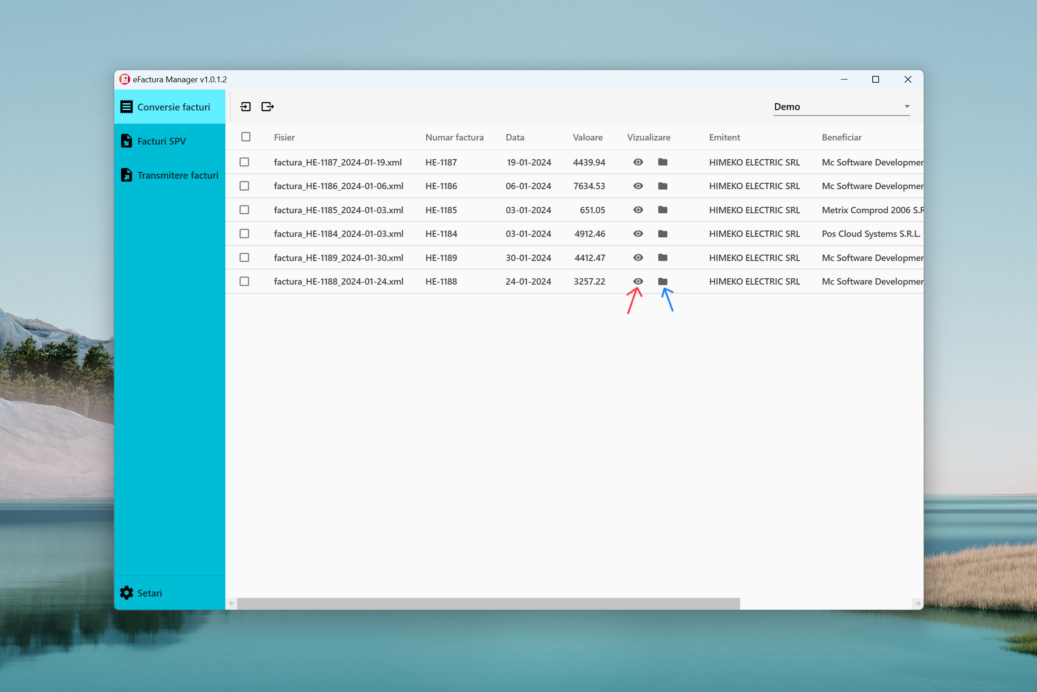This screenshot has height=692, width=1037.
Task: Expand the Demo company dropdown
Action: point(906,106)
